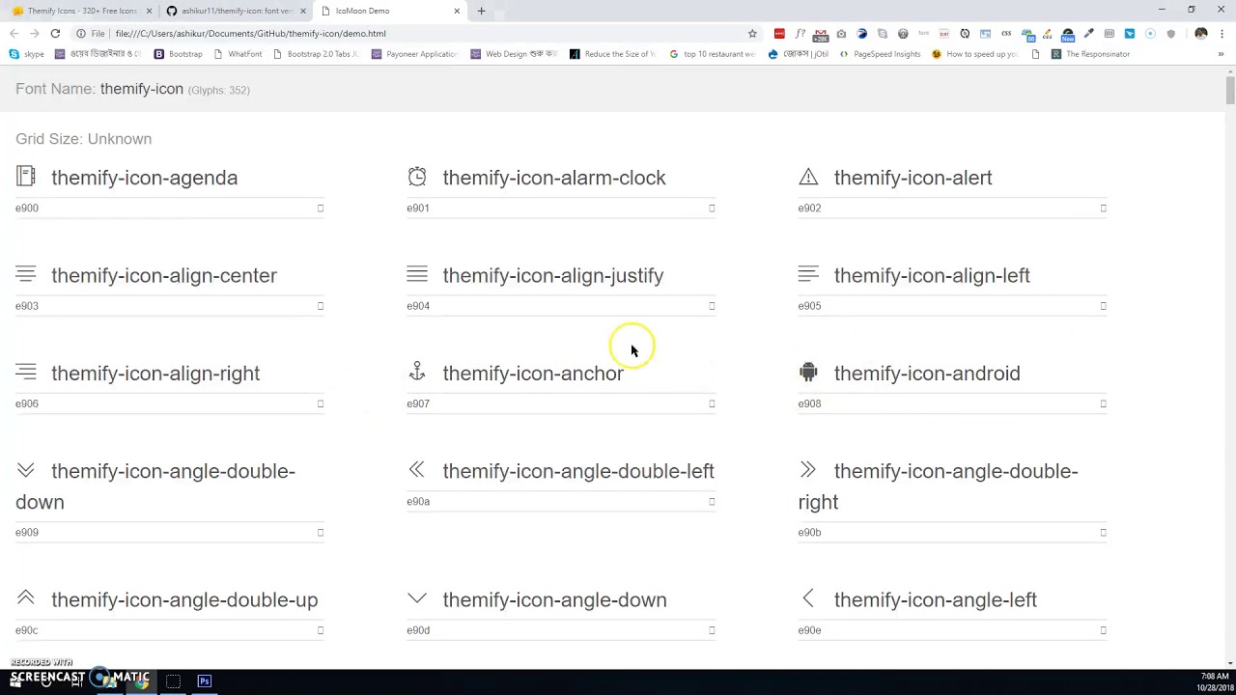Click the agenda glyph icon
Viewport: 1236px width, 695px height.
coord(26,176)
